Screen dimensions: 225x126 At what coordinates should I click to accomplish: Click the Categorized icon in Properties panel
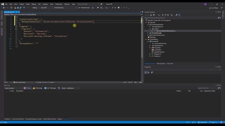146,72
